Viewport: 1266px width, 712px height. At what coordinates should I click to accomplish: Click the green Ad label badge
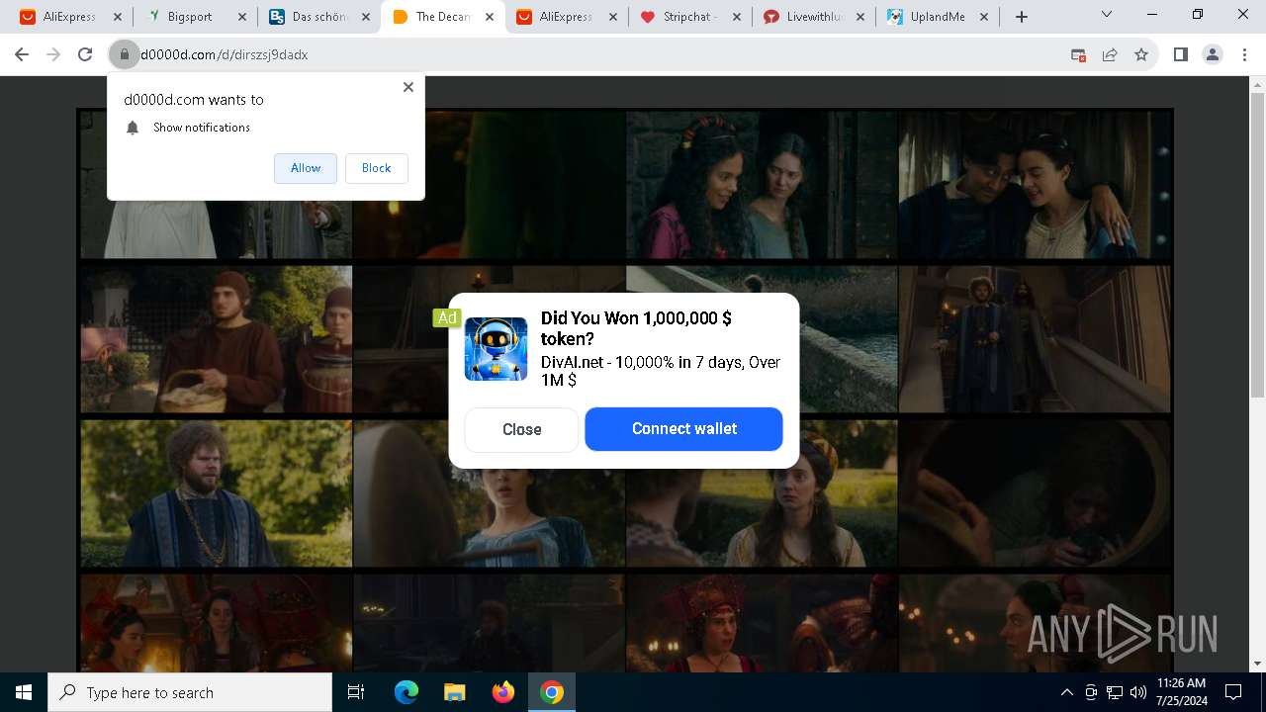[x=447, y=317]
